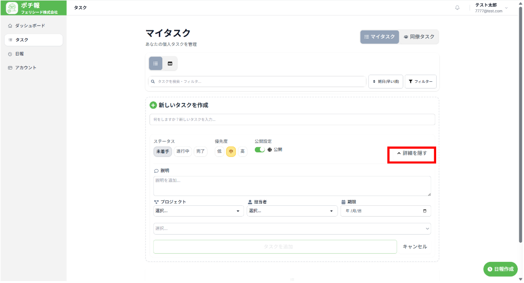Toggle the 公開設定 switch
The image size is (524, 283).
click(x=260, y=150)
